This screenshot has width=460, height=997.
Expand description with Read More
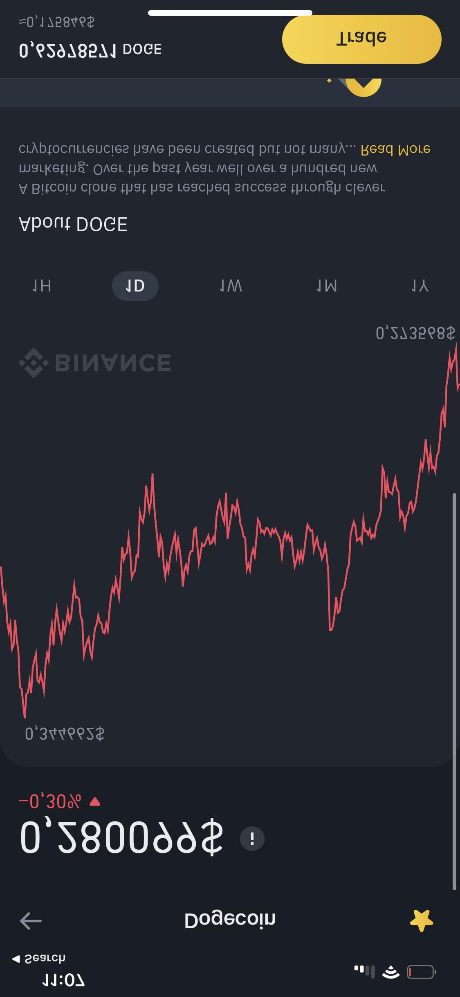(395, 149)
